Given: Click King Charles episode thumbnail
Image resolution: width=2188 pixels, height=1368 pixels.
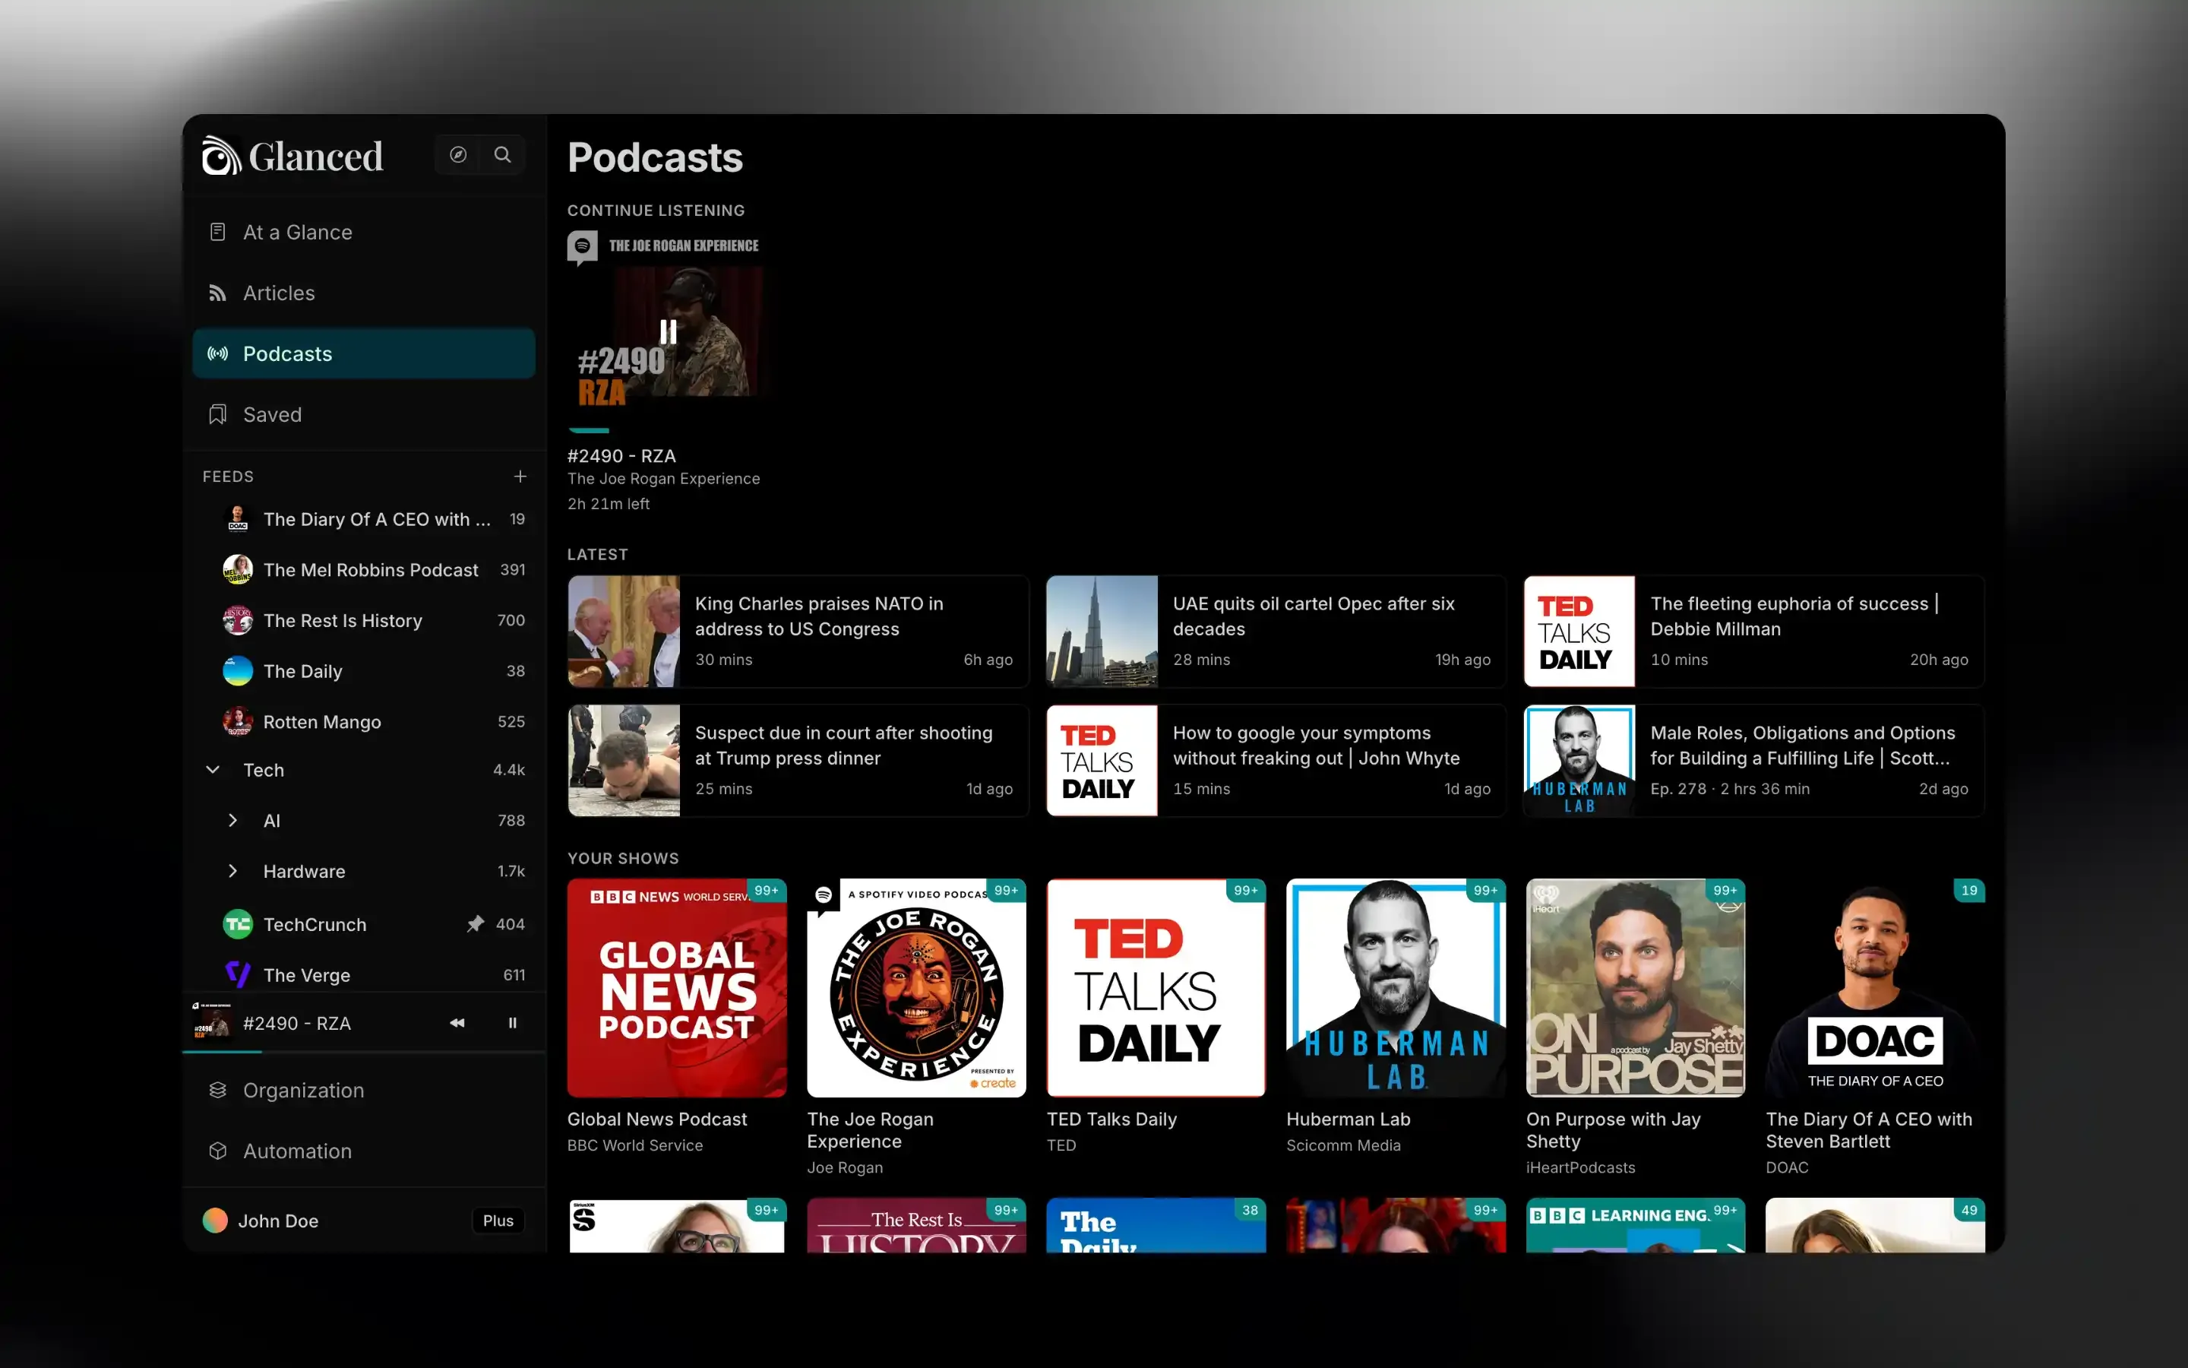Looking at the screenshot, I should (x=624, y=632).
